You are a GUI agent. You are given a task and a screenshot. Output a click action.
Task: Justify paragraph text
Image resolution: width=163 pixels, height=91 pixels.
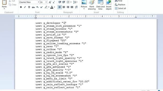pos(72,7)
